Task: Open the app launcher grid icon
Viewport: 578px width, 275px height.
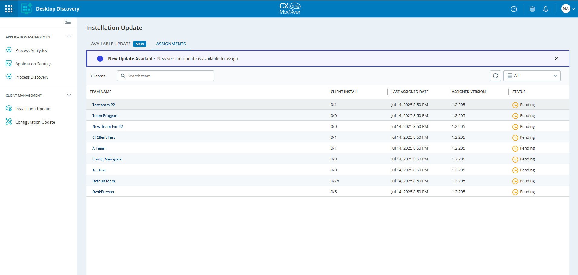Action: (9, 9)
